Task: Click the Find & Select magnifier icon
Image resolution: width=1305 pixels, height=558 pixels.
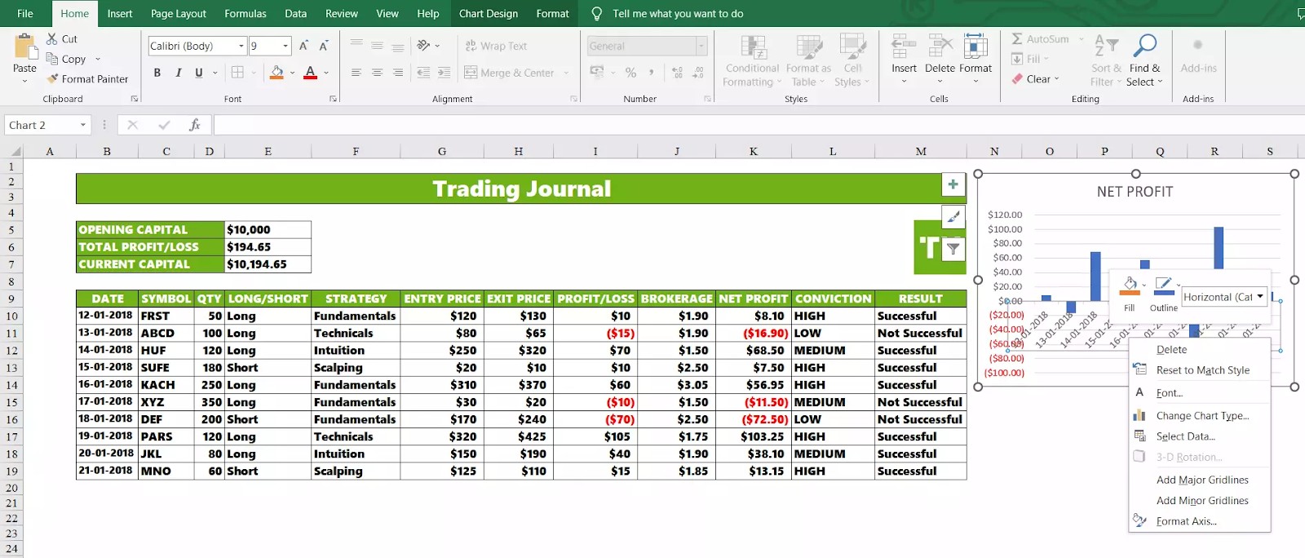Action: 1144,46
